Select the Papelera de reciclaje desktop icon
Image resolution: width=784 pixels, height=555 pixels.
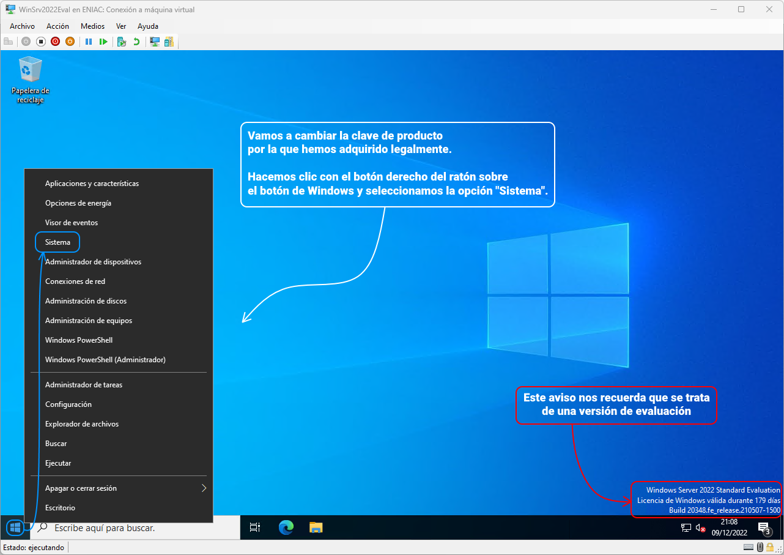30,80
